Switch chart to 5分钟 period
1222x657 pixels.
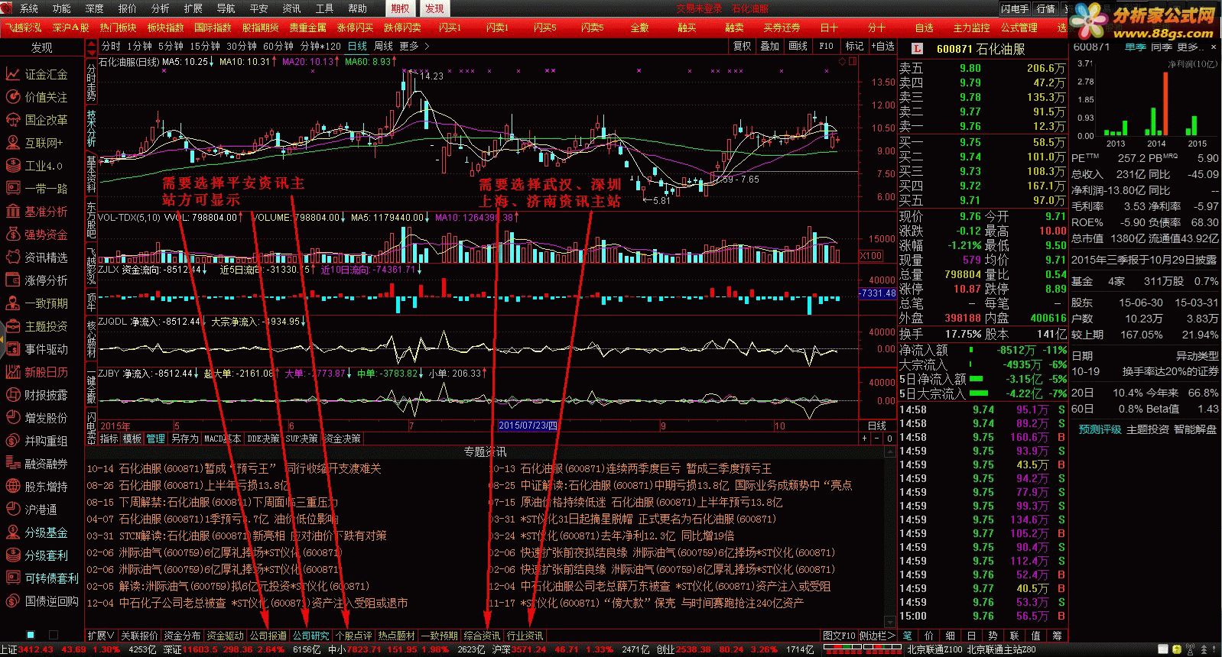(171, 47)
